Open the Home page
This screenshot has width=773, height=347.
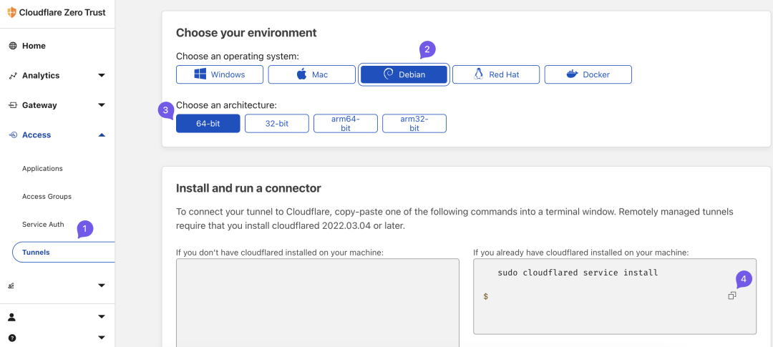coord(34,46)
